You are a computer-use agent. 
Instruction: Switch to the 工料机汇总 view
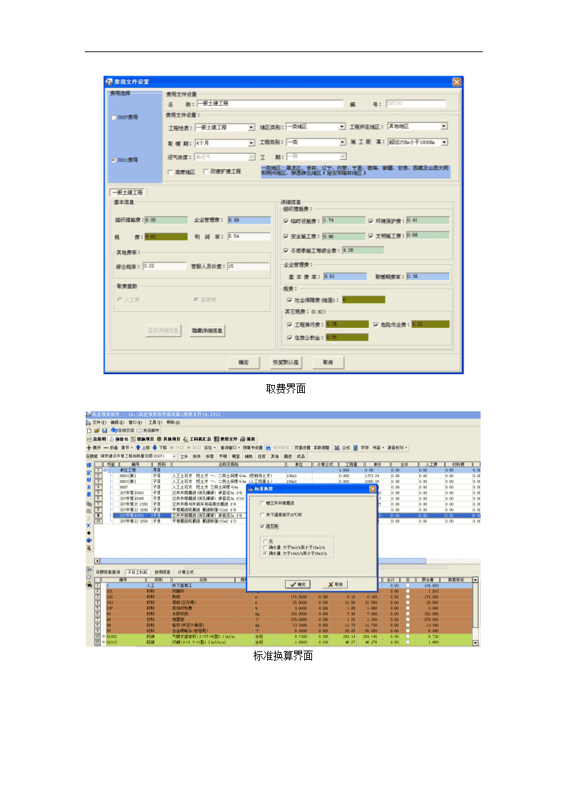click(x=197, y=438)
